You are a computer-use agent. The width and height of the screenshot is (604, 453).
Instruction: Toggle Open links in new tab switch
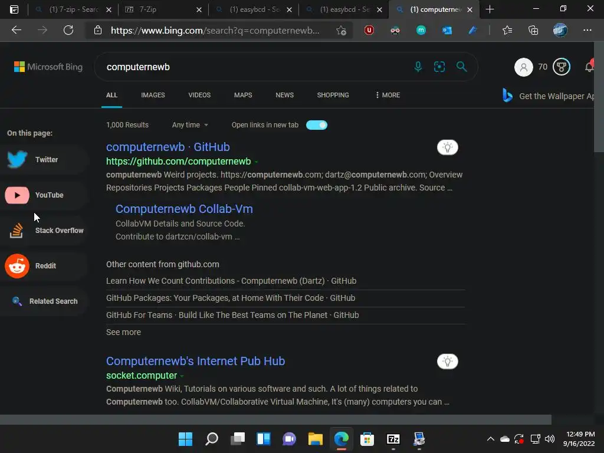tap(316, 125)
